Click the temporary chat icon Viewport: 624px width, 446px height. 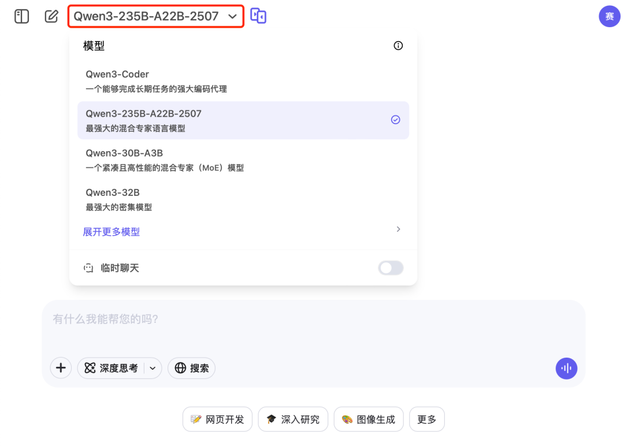pos(88,267)
